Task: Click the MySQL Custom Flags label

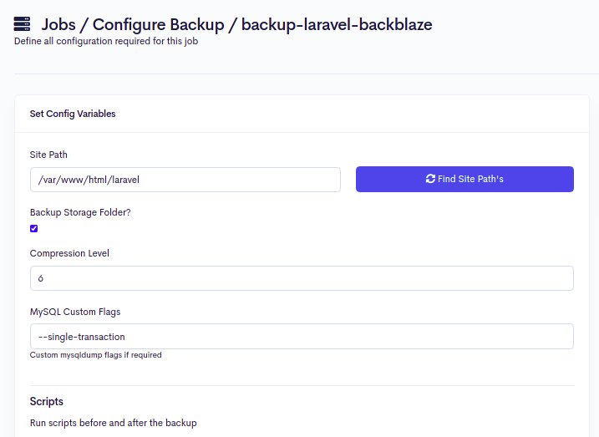Action: 75,312
